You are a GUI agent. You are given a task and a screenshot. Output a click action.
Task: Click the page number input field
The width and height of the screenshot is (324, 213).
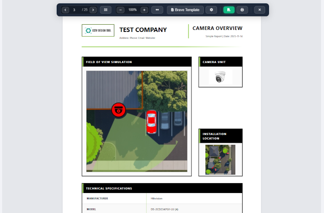click(x=75, y=10)
